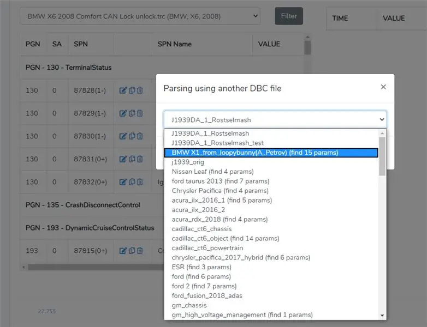Close the Parsing using another DBC dialog
Image resolution: width=427 pixels, height=327 pixels.
[383, 87]
